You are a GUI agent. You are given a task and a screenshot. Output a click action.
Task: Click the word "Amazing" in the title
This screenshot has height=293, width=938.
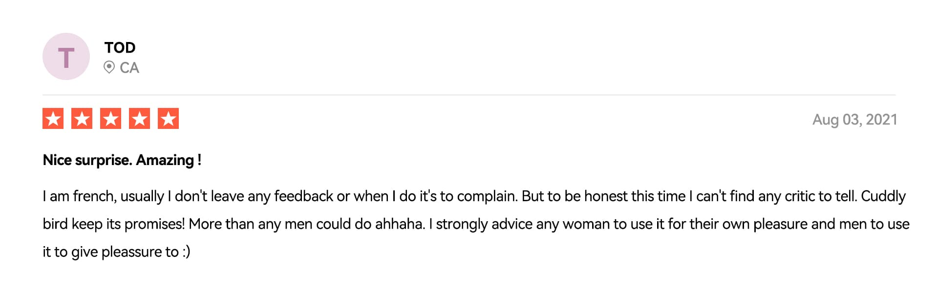[x=165, y=160]
